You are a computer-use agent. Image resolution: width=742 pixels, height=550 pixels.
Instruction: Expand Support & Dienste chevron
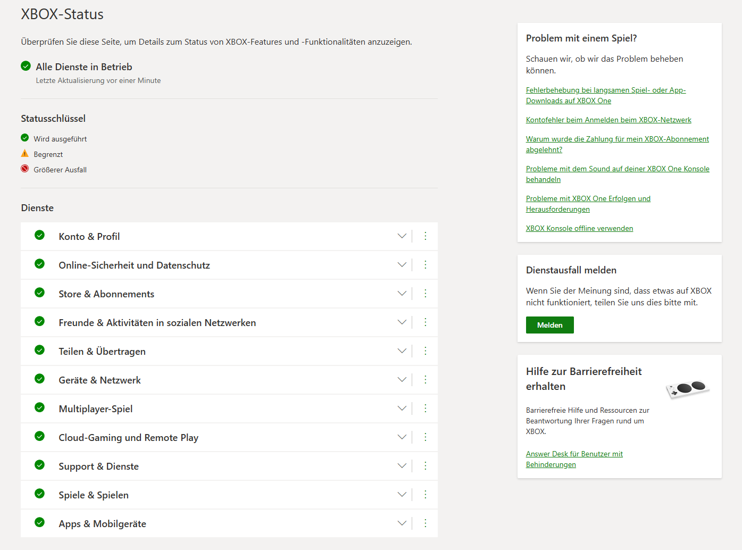[x=402, y=466]
